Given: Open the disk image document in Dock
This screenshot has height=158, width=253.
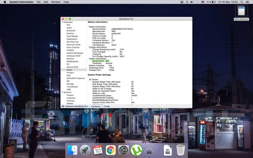Looking at the screenshot, I should [168, 150].
